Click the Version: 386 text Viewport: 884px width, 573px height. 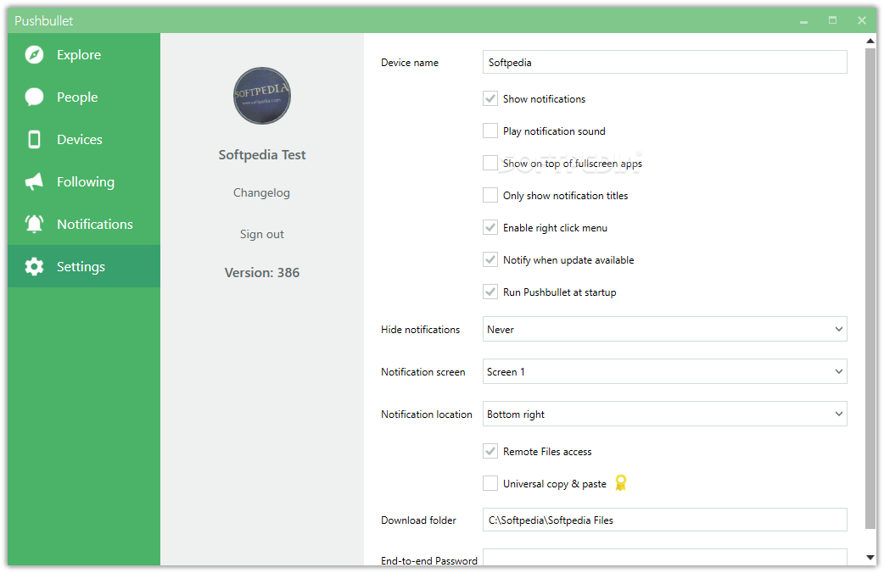point(261,273)
